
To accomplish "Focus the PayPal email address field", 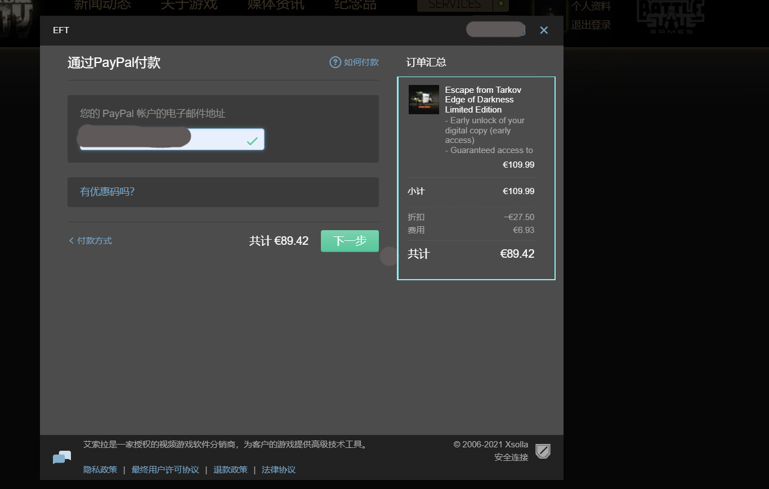I will (172, 140).
